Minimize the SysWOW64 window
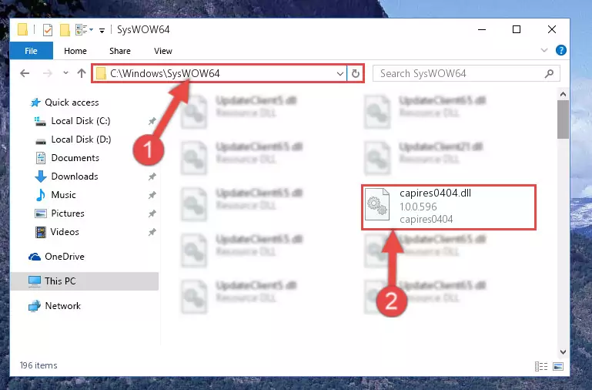Image resolution: width=592 pixels, height=390 pixels. coord(482,29)
